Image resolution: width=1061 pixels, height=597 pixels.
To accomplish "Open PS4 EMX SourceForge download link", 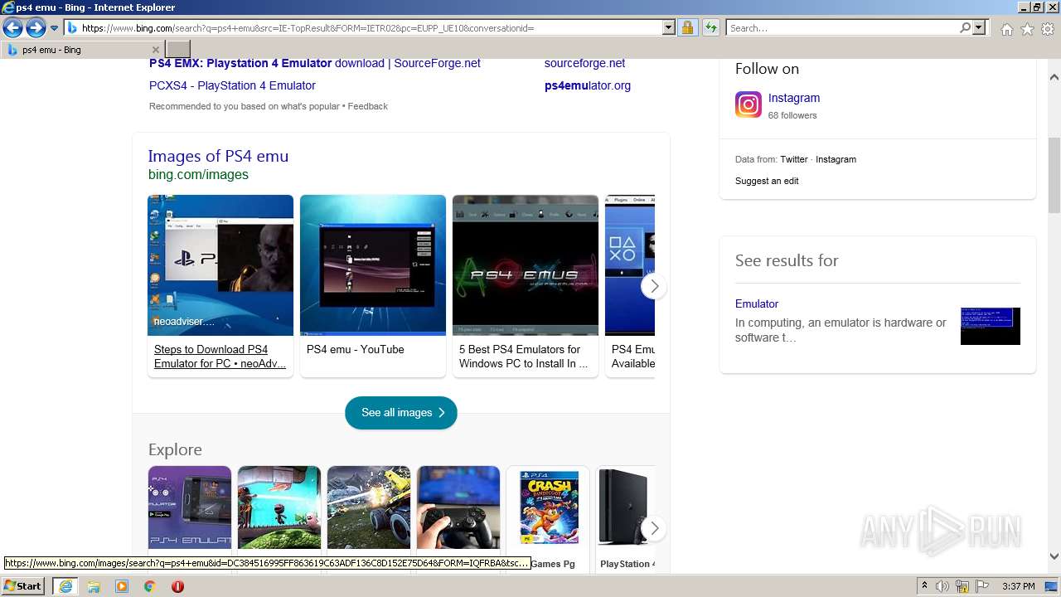I will point(315,63).
